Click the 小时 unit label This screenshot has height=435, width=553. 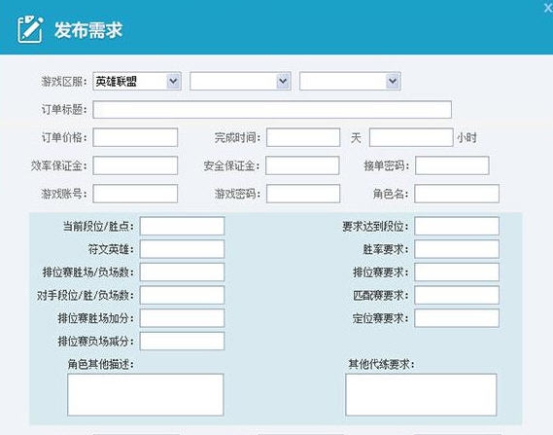[x=467, y=138]
